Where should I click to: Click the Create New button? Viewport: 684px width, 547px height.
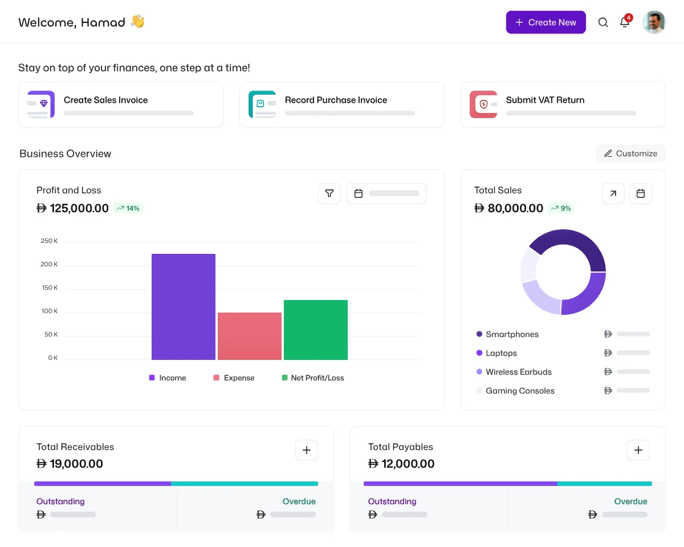point(546,22)
